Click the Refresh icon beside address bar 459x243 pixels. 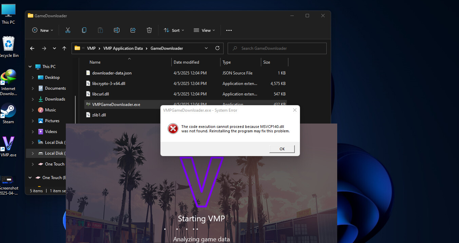[217, 48]
